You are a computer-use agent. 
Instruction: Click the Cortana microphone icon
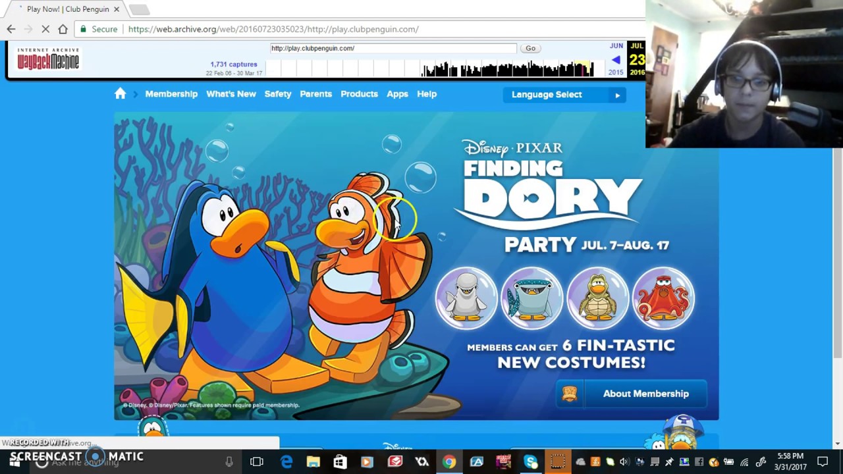[x=229, y=462]
